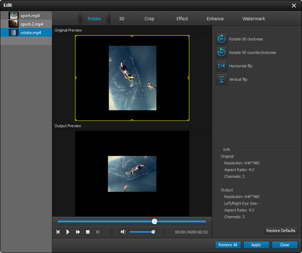Image resolution: width=302 pixels, height=253 pixels.
Task: Apply the Vertical flip icon
Action: click(x=221, y=79)
